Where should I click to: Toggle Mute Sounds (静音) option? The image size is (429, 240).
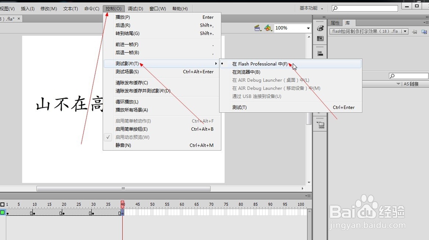(x=162, y=145)
